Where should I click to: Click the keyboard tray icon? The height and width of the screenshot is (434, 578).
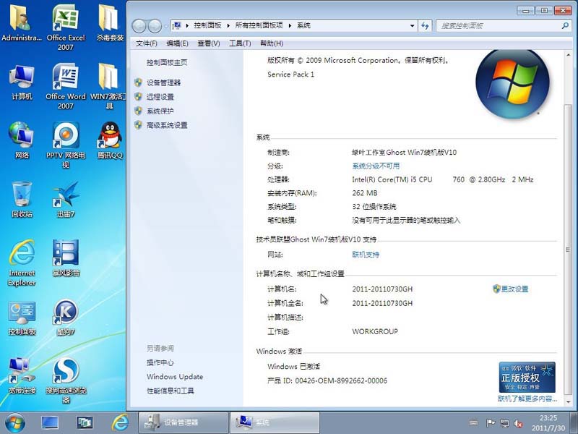click(474, 423)
